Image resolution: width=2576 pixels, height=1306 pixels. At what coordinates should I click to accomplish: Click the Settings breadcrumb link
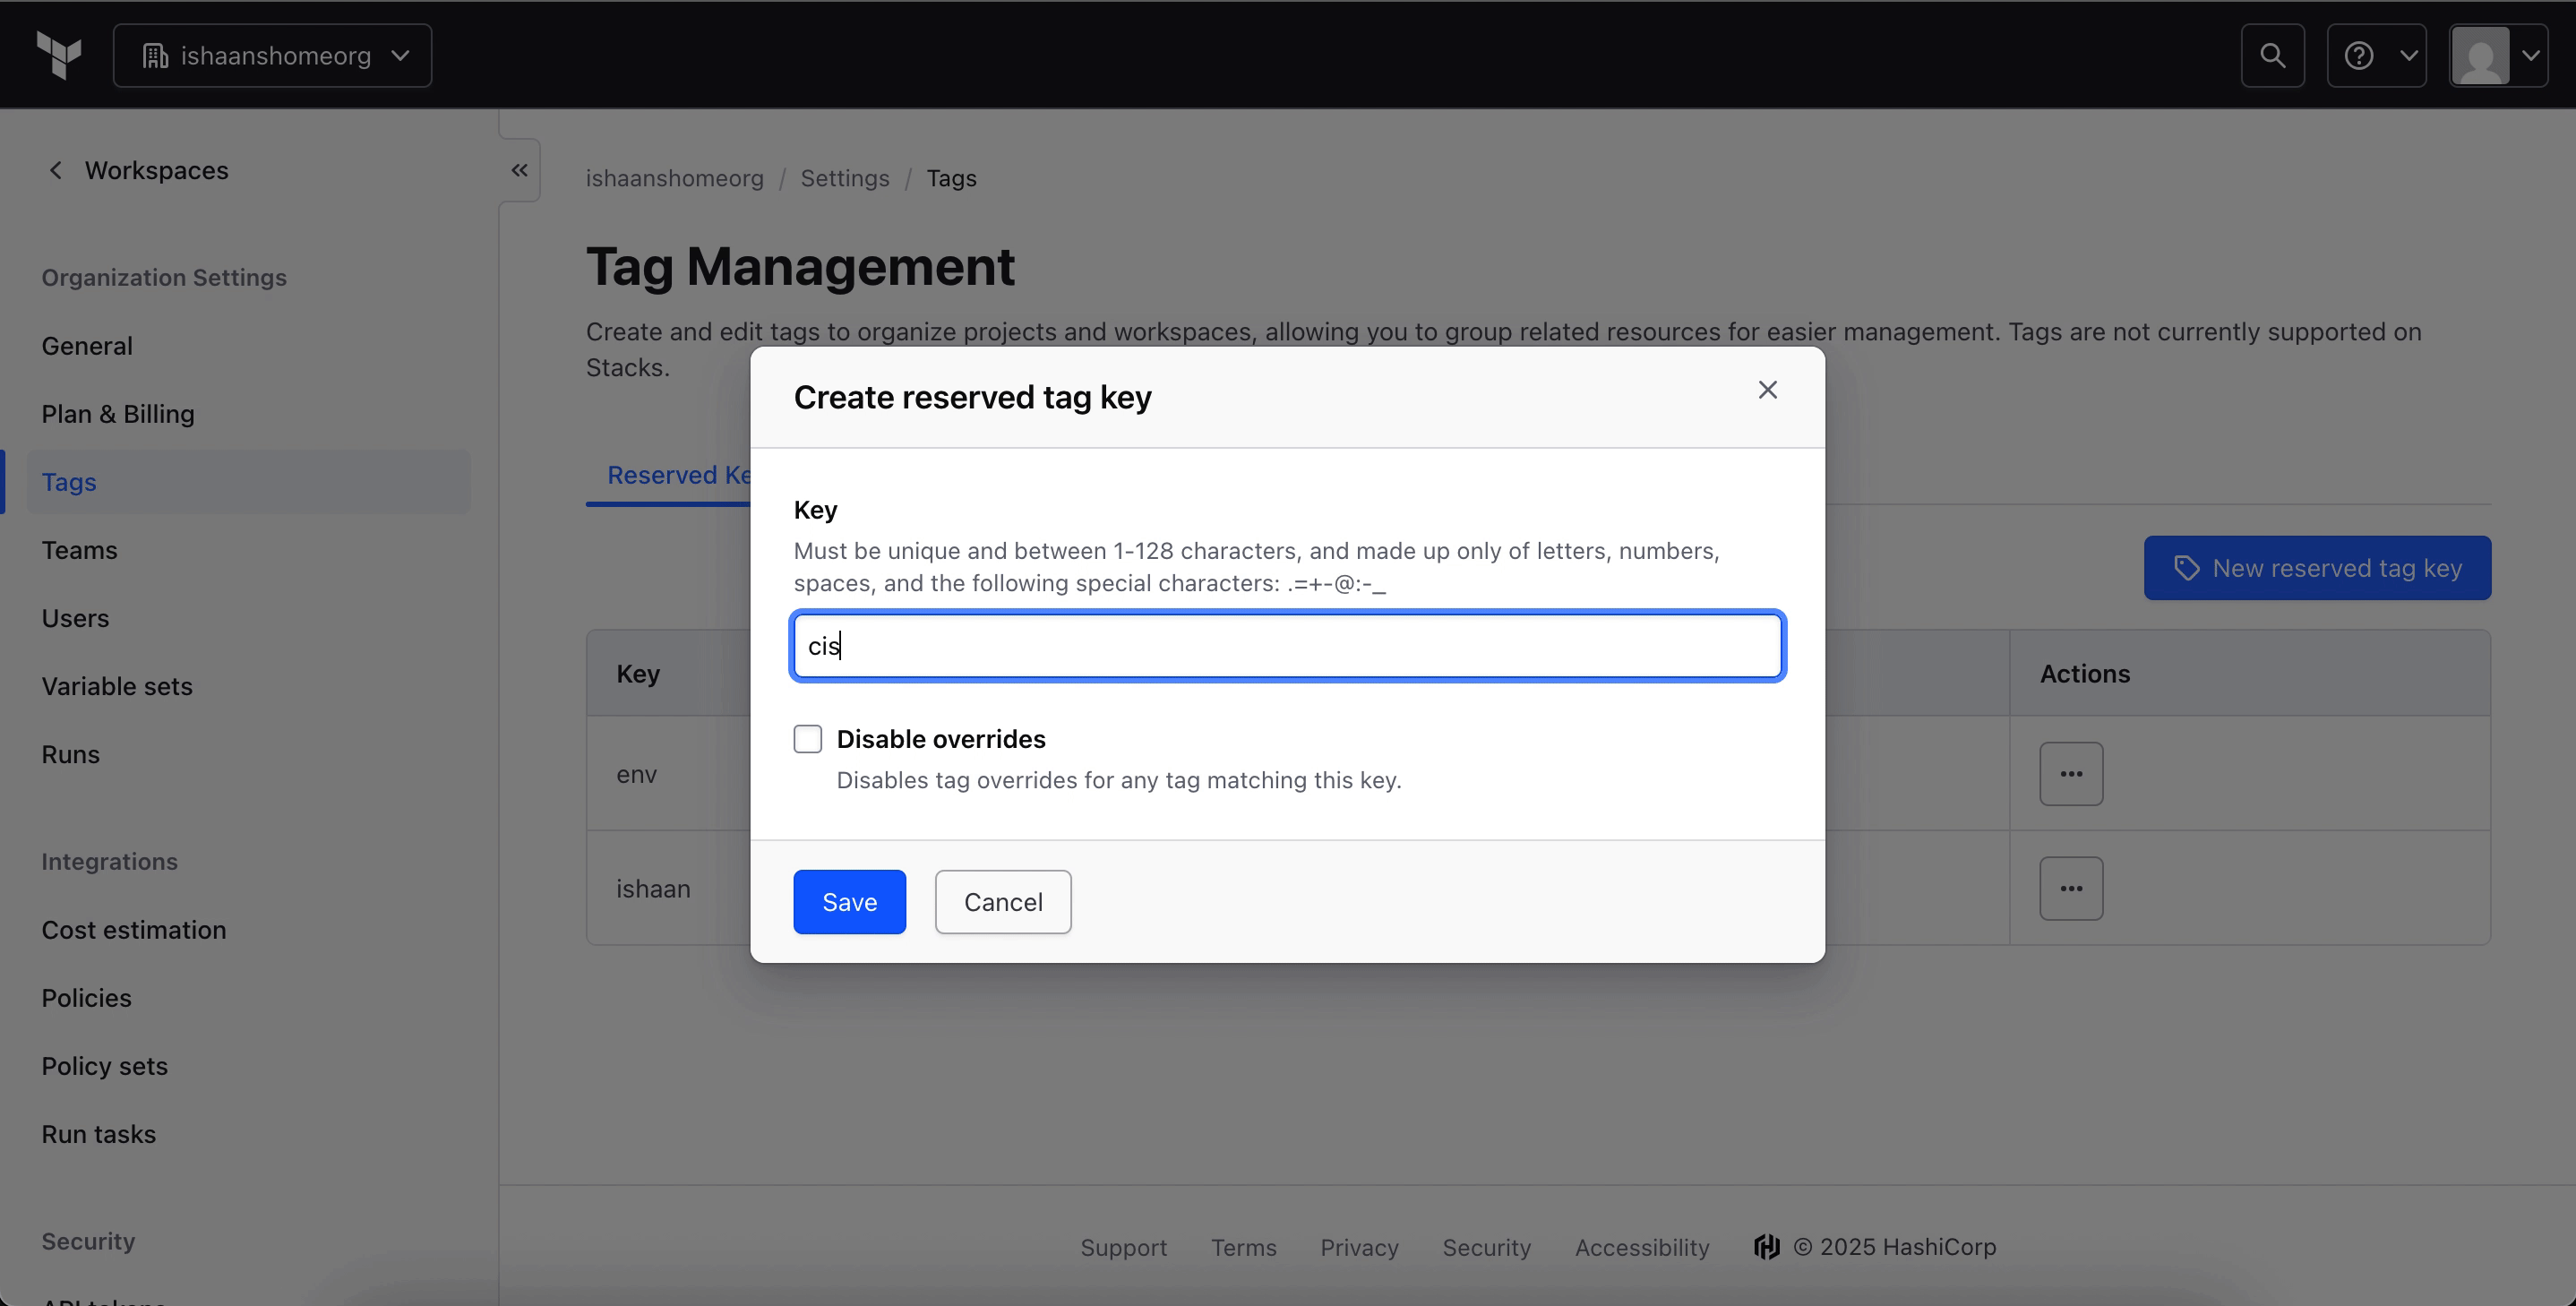tap(844, 178)
